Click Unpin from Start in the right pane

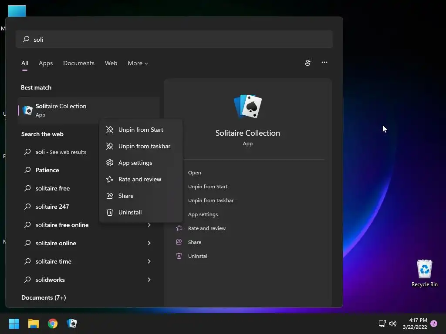click(208, 187)
